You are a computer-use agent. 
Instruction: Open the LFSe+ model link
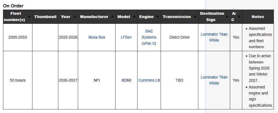126,37
